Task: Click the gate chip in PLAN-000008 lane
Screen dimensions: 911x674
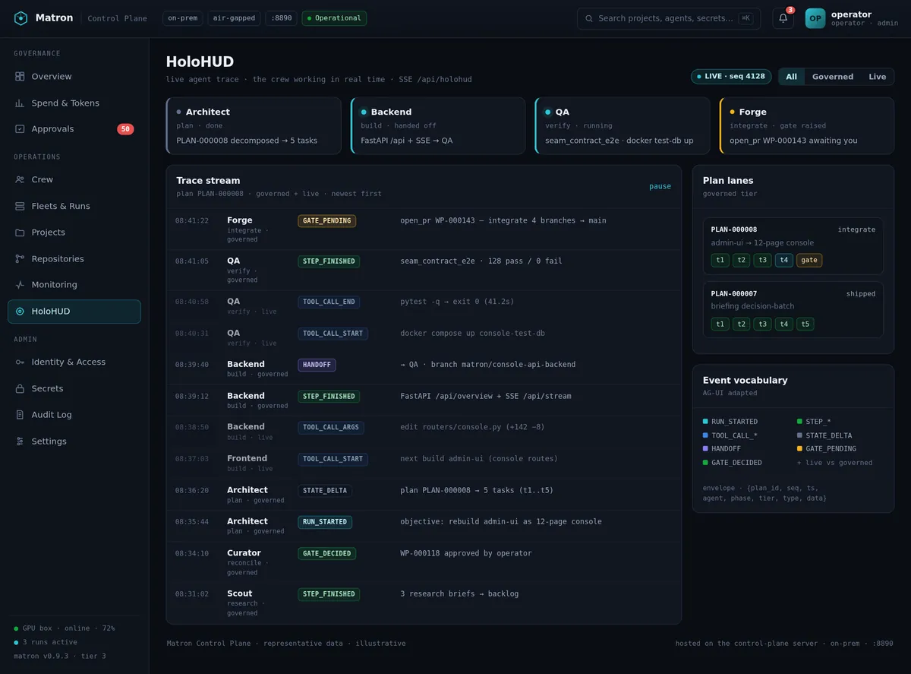Action: (809, 260)
